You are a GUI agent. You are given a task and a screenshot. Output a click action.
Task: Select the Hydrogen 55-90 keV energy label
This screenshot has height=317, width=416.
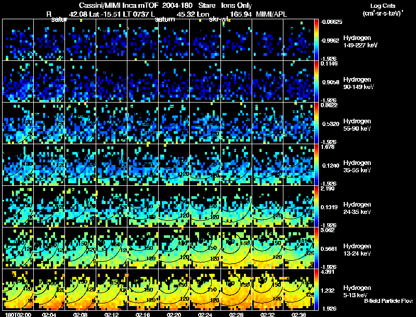(357, 125)
